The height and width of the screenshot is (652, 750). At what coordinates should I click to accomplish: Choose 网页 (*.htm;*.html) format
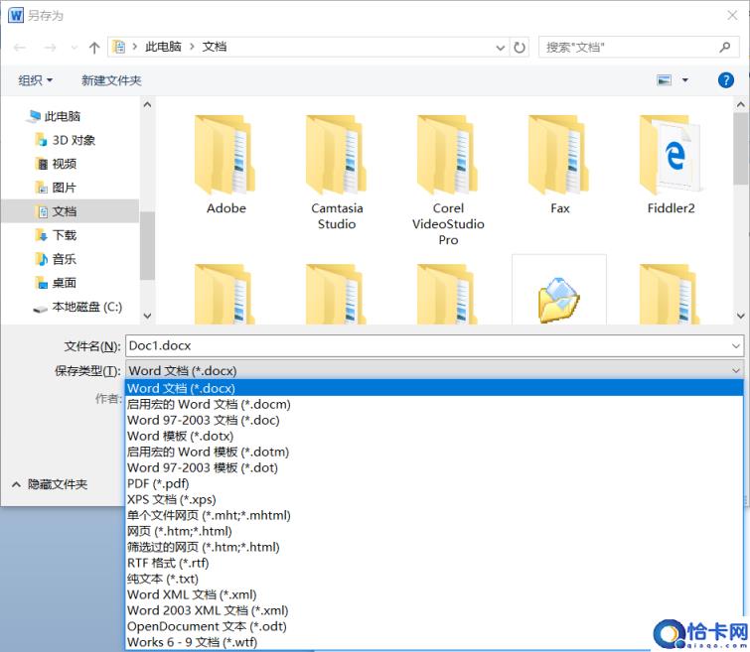(434, 531)
